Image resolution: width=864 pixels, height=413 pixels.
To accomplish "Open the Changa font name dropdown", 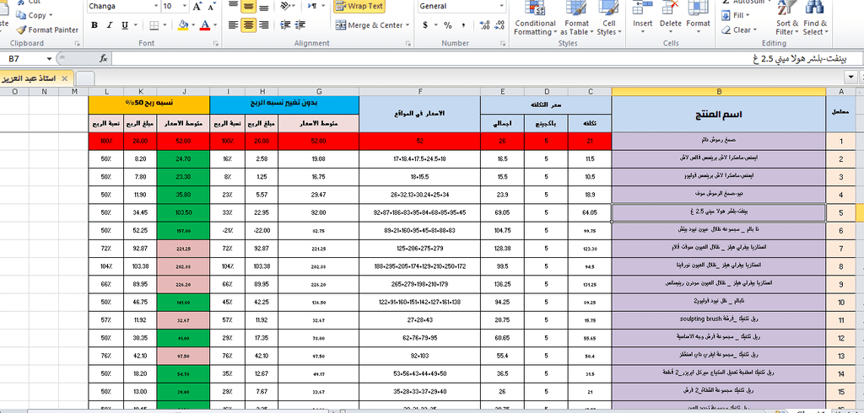I will (155, 6).
